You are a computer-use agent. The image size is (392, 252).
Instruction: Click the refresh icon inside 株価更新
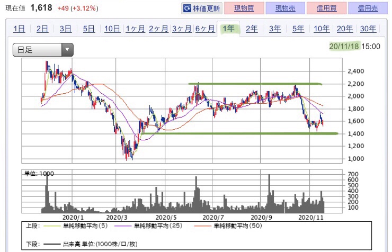187,8
